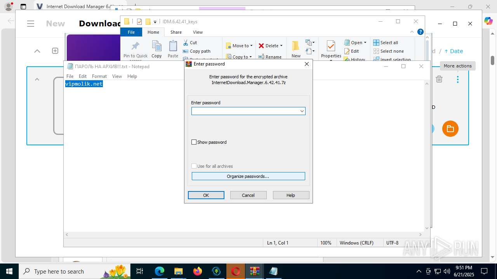Click the More actions three-dot icon
This screenshot has height=279, width=497.
click(458, 79)
